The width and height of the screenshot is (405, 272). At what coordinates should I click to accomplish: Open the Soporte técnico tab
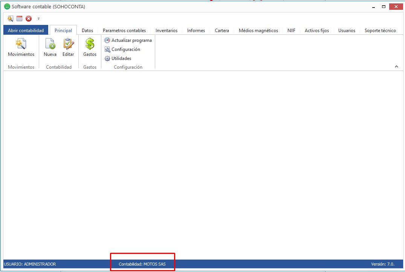coord(380,31)
